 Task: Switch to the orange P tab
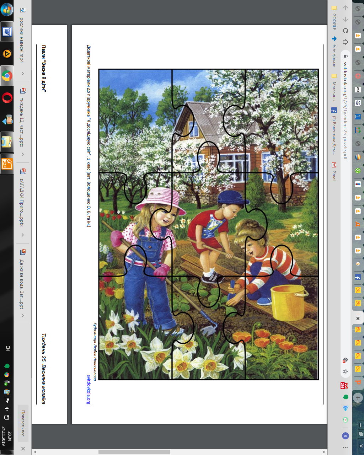point(358,382)
